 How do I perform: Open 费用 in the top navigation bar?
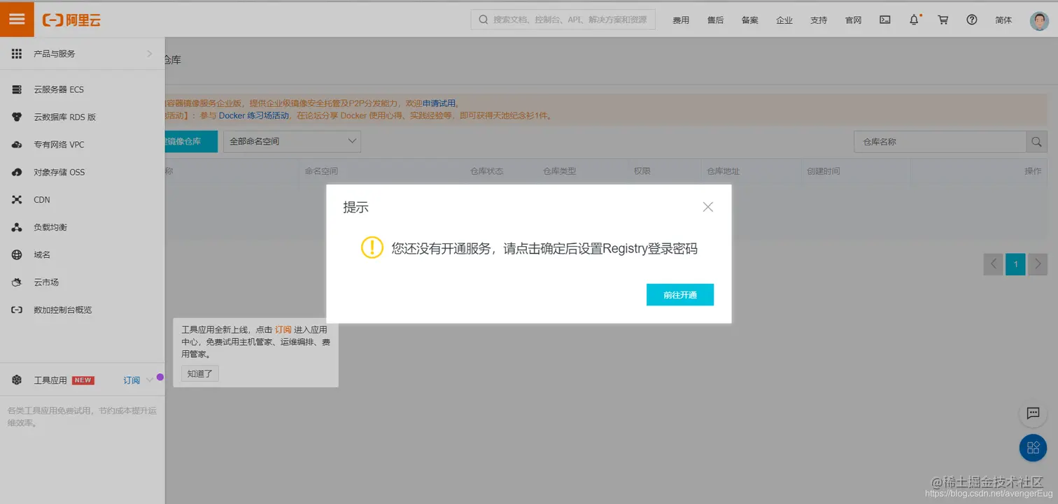[x=680, y=20]
